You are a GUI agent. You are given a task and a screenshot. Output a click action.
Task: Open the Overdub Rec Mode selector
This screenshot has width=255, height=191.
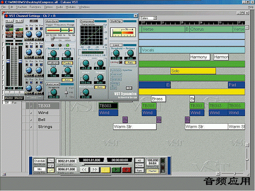[40, 161]
